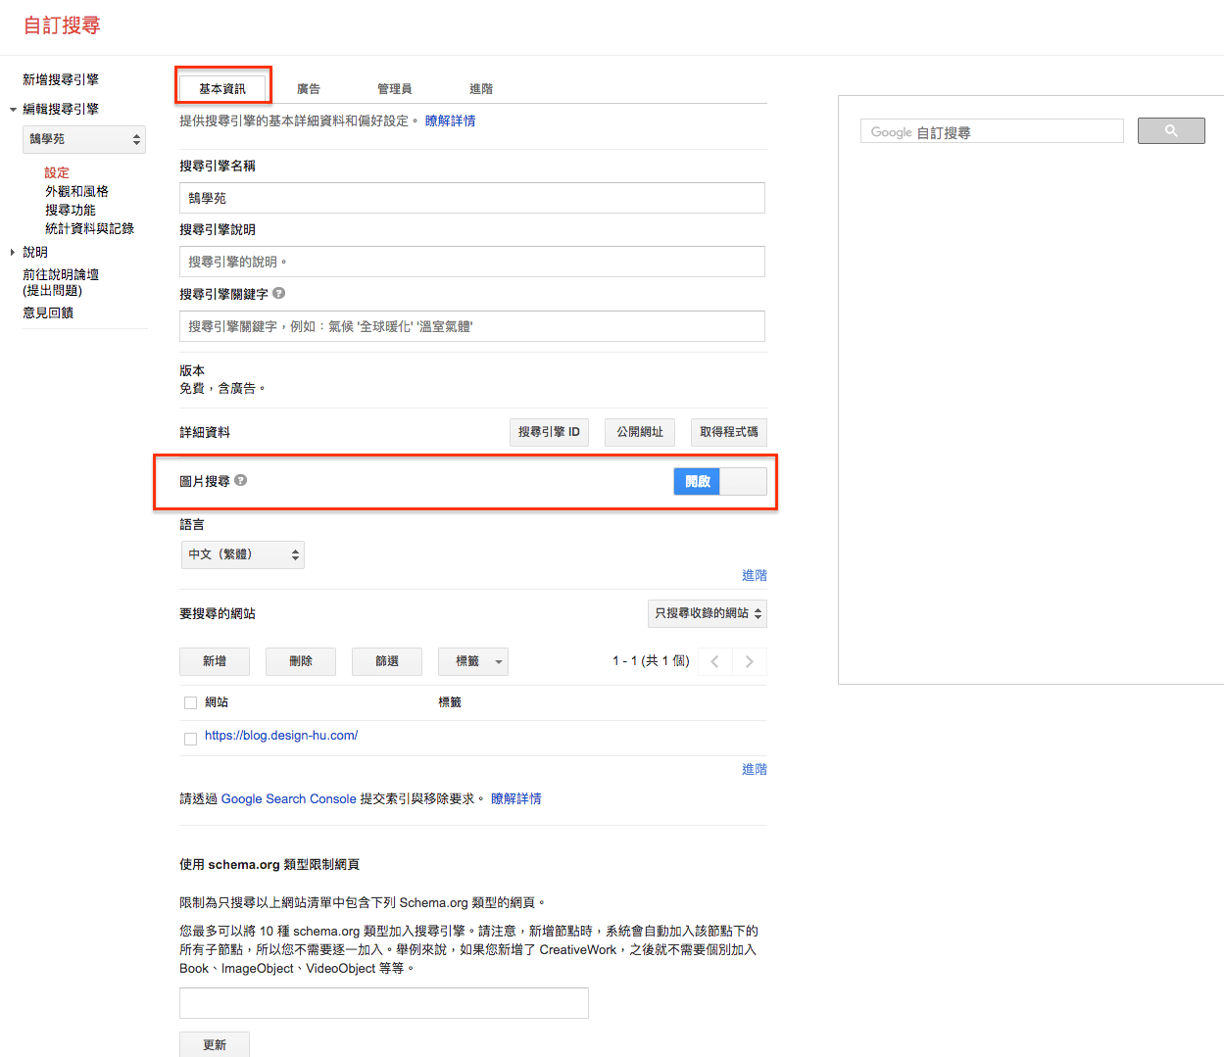Image resolution: width=1224 pixels, height=1057 pixels.
Task: Go to previous page of sites list
Action: [x=714, y=661]
